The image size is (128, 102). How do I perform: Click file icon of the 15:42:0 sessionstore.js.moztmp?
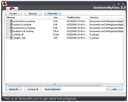coord(11,28)
